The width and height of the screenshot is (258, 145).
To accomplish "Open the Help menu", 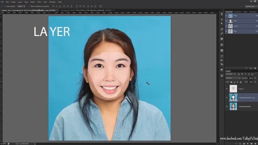I will (60, 2).
